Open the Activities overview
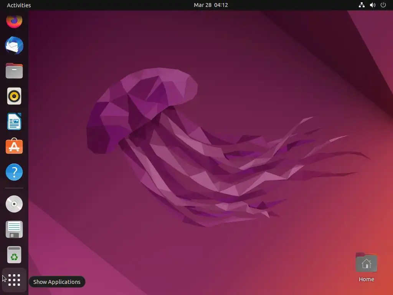The height and width of the screenshot is (295, 393). click(19, 5)
